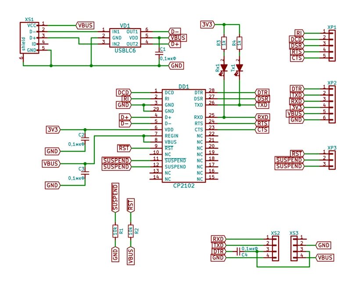Click DSR net label at DD1 pin 27
351x292 pixels.
262,99
